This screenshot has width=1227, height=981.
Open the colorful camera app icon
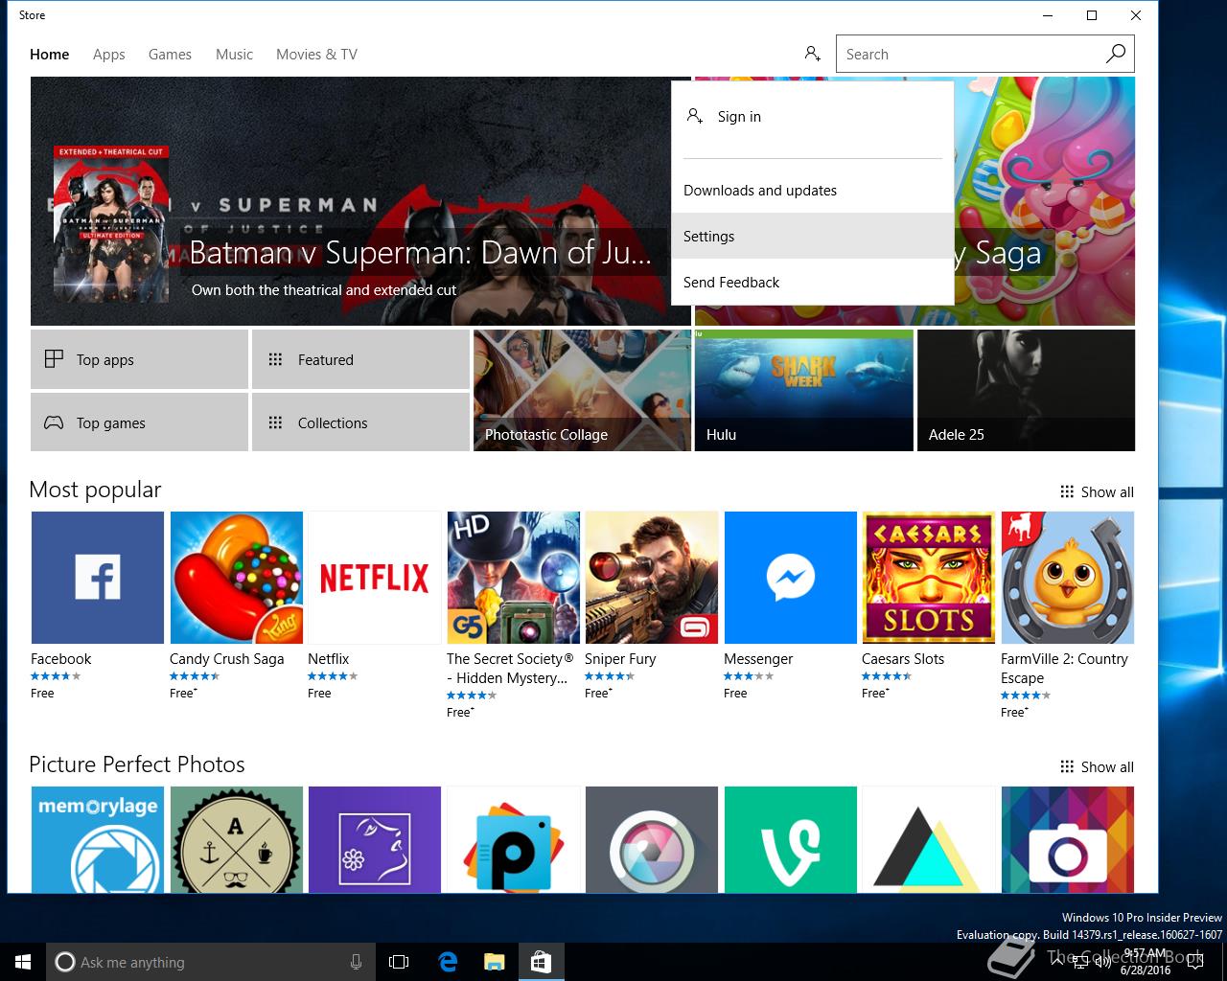click(x=1067, y=839)
